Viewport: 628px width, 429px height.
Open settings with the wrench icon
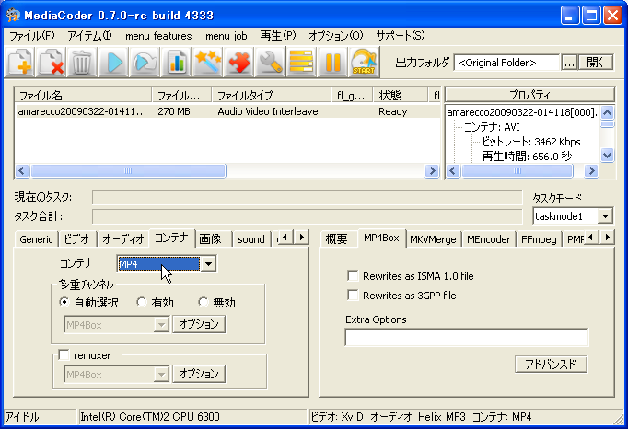[270, 63]
